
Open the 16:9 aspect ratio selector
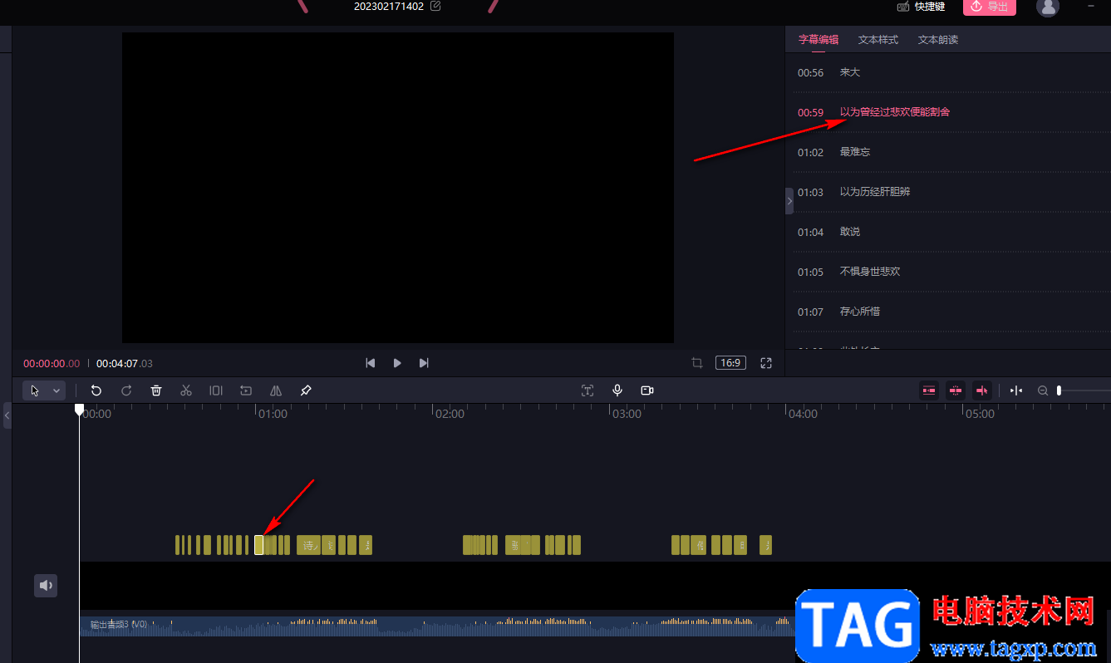[x=730, y=363]
